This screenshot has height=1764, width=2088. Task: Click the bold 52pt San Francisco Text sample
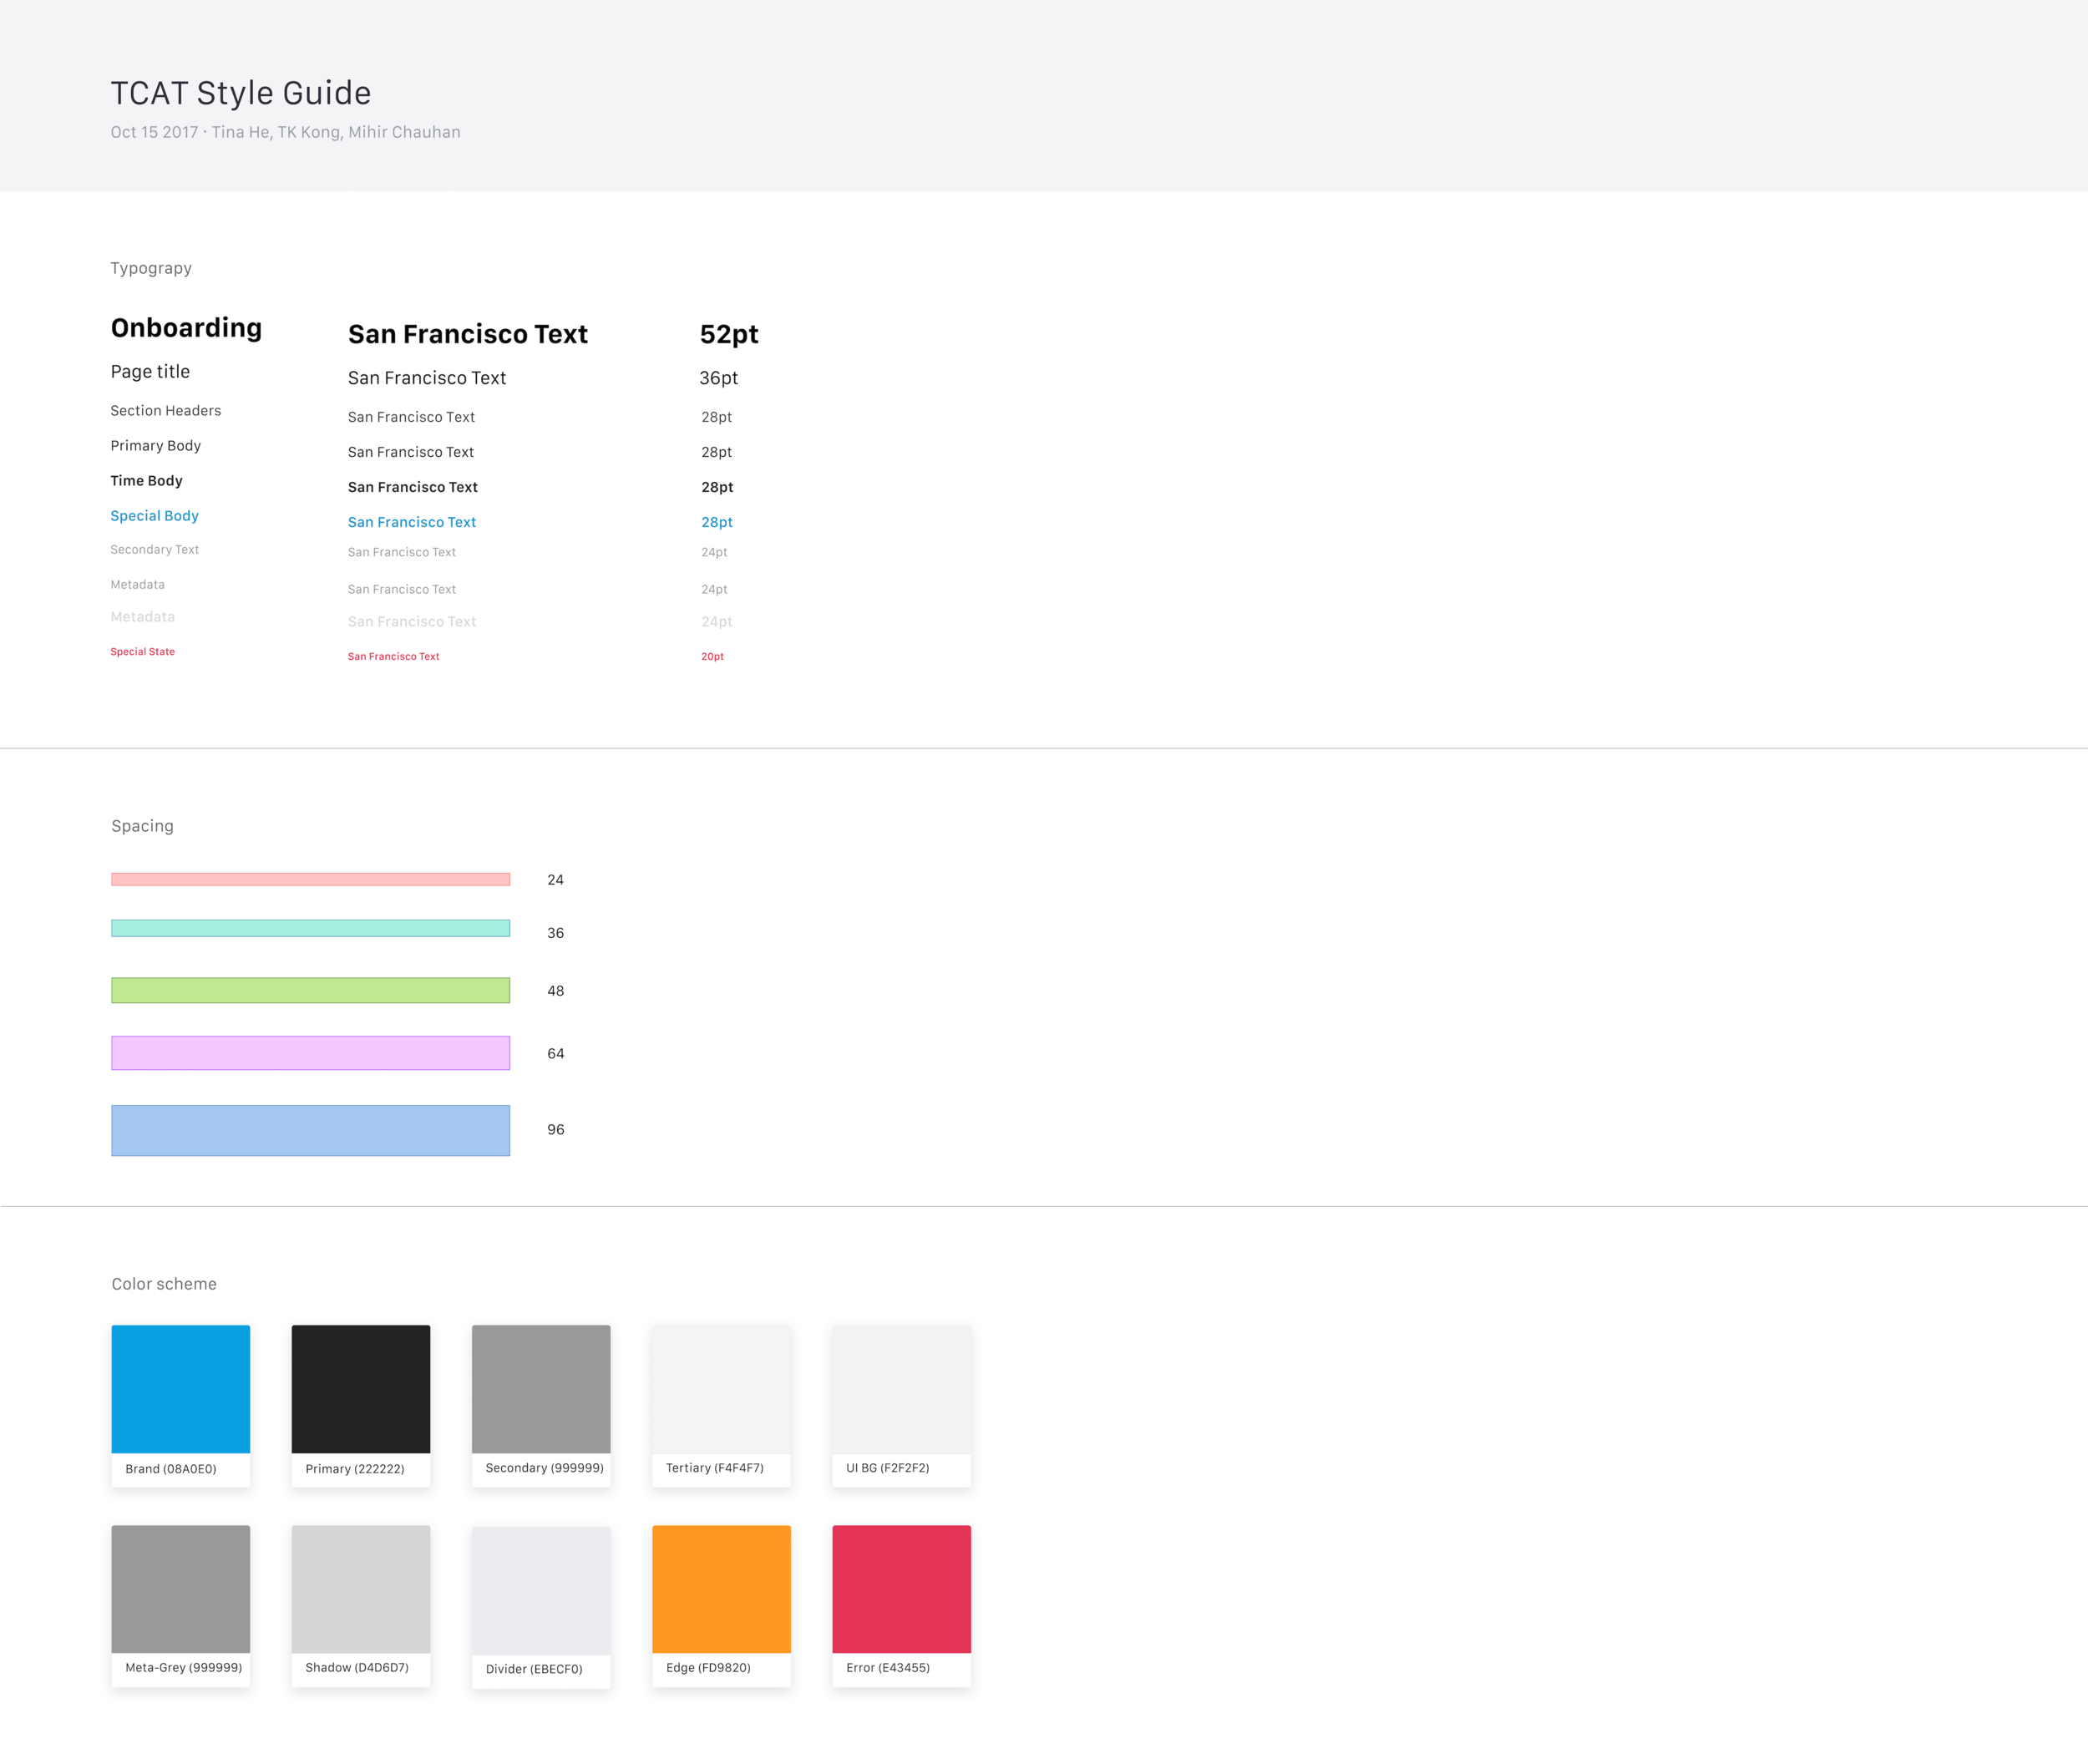(x=468, y=334)
